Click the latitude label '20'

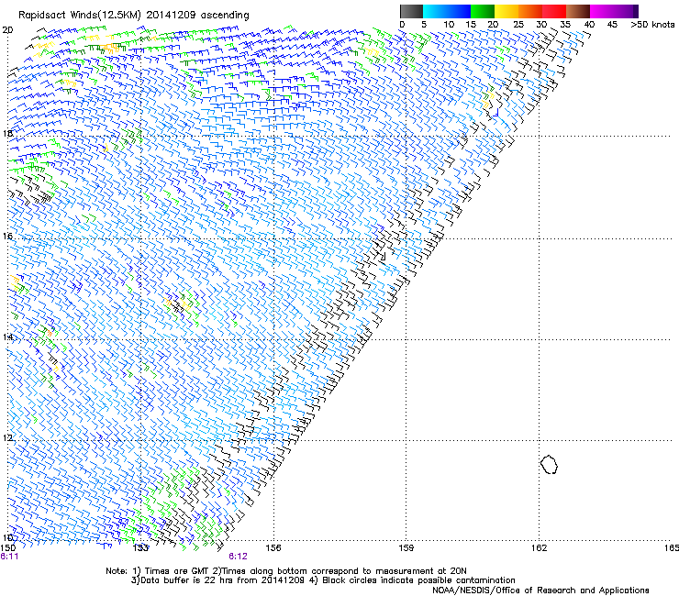coord(7,30)
